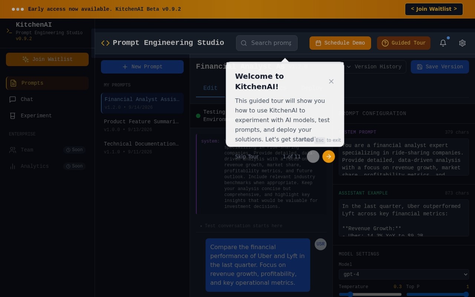Click the '379 chars' counter
The width and height of the screenshot is (475, 297).
tap(457, 133)
